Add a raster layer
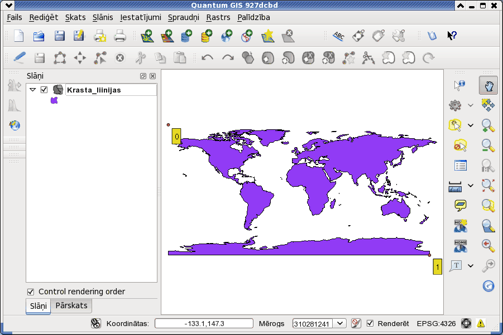Image resolution: width=503 pixels, height=335 pixels. point(167,36)
